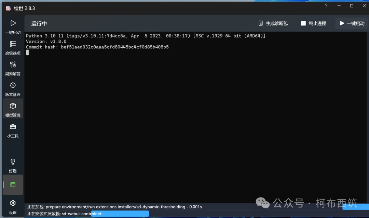This screenshot has width=369, height=218.
Task: Click the 'Version: v1.8.0' line
Action: click(46, 42)
